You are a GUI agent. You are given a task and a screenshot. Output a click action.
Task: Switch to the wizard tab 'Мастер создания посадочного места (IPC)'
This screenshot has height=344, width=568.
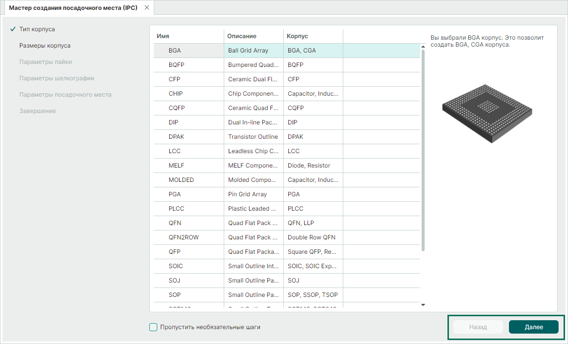(73, 8)
